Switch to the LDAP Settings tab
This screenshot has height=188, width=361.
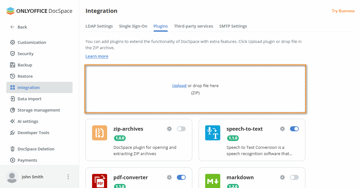99,26
